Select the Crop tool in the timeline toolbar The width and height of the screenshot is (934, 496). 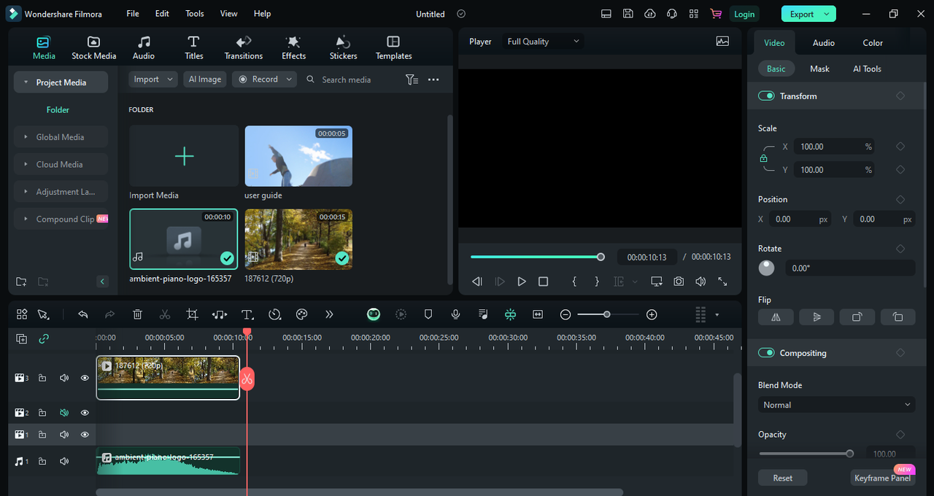pyautogui.click(x=192, y=314)
